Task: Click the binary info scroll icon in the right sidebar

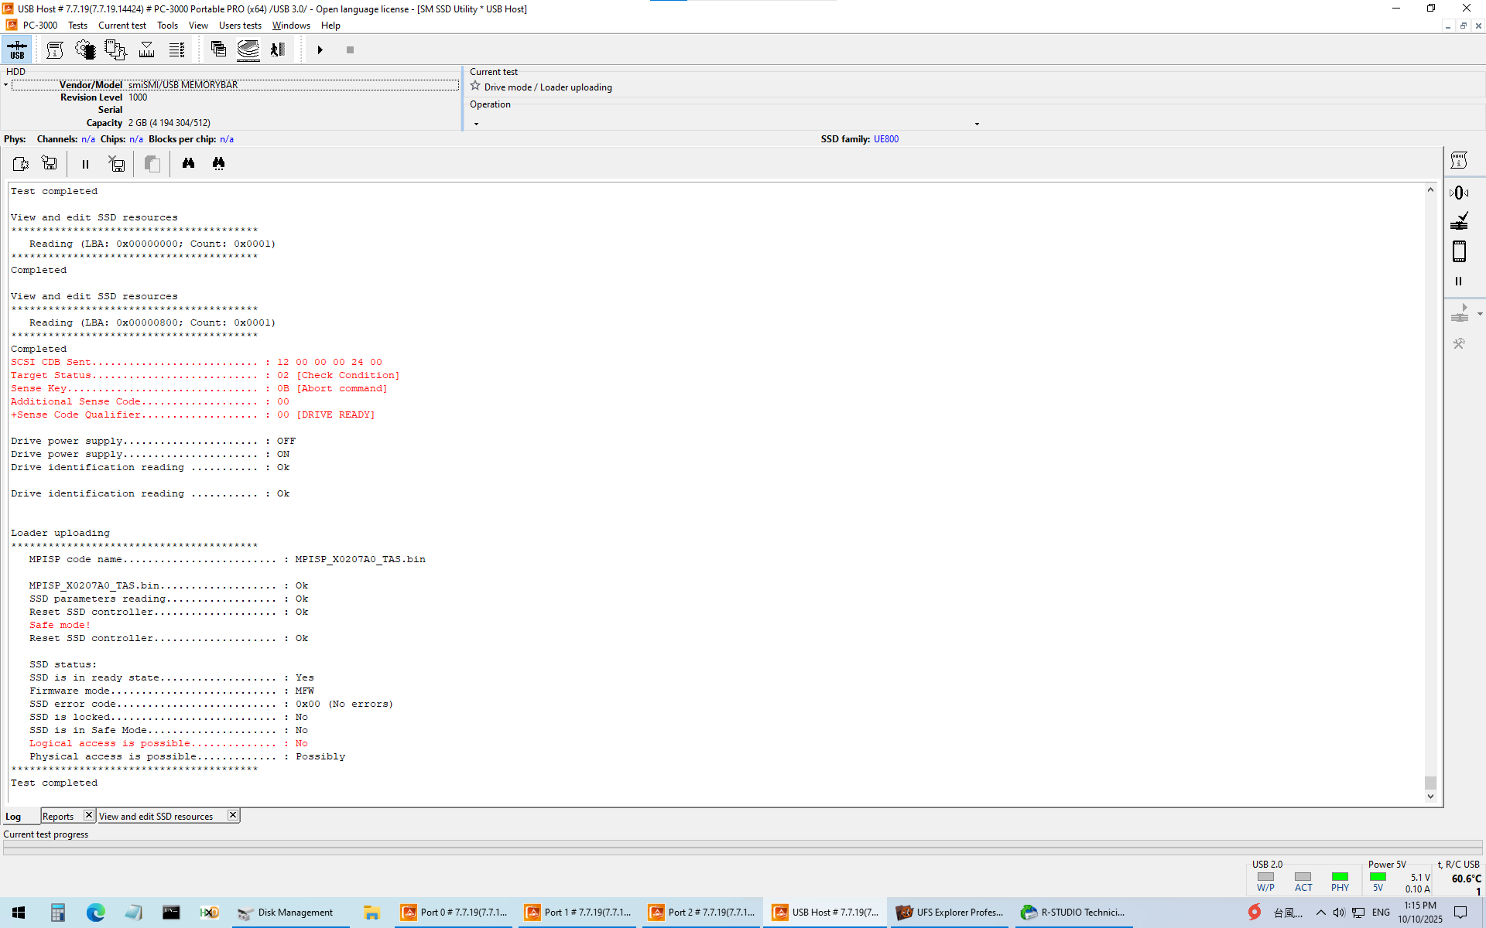Action: [x=1459, y=161]
